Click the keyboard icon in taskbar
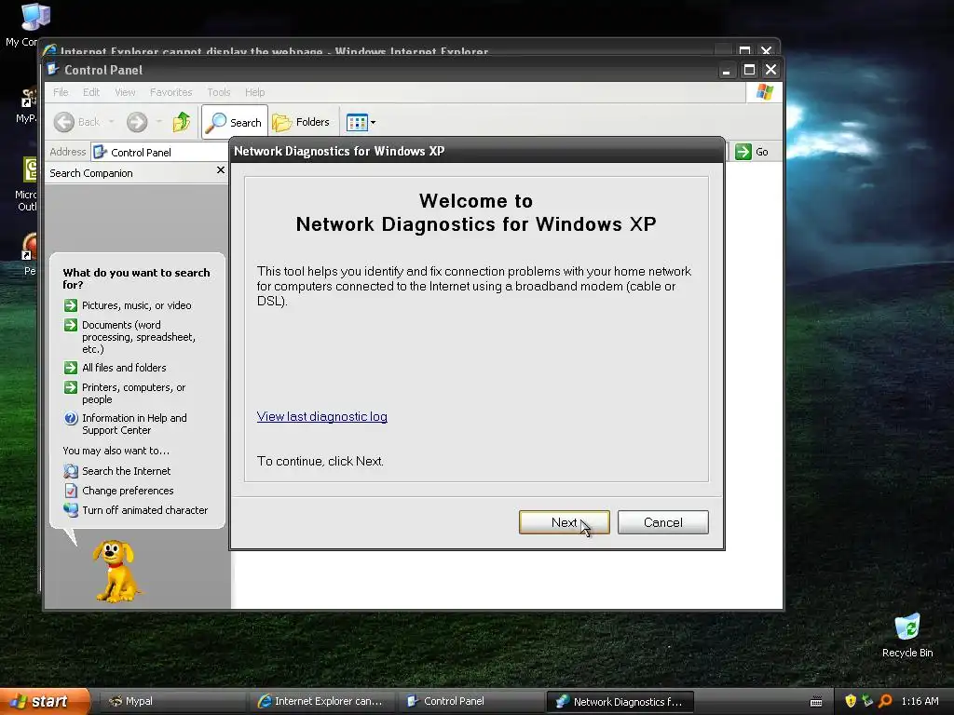Screen dimensions: 954x715 pos(816,702)
